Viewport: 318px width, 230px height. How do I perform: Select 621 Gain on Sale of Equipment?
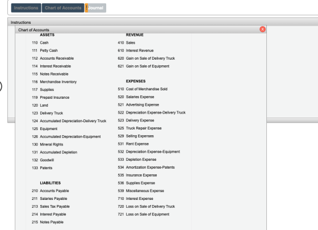pyautogui.click(x=144, y=66)
